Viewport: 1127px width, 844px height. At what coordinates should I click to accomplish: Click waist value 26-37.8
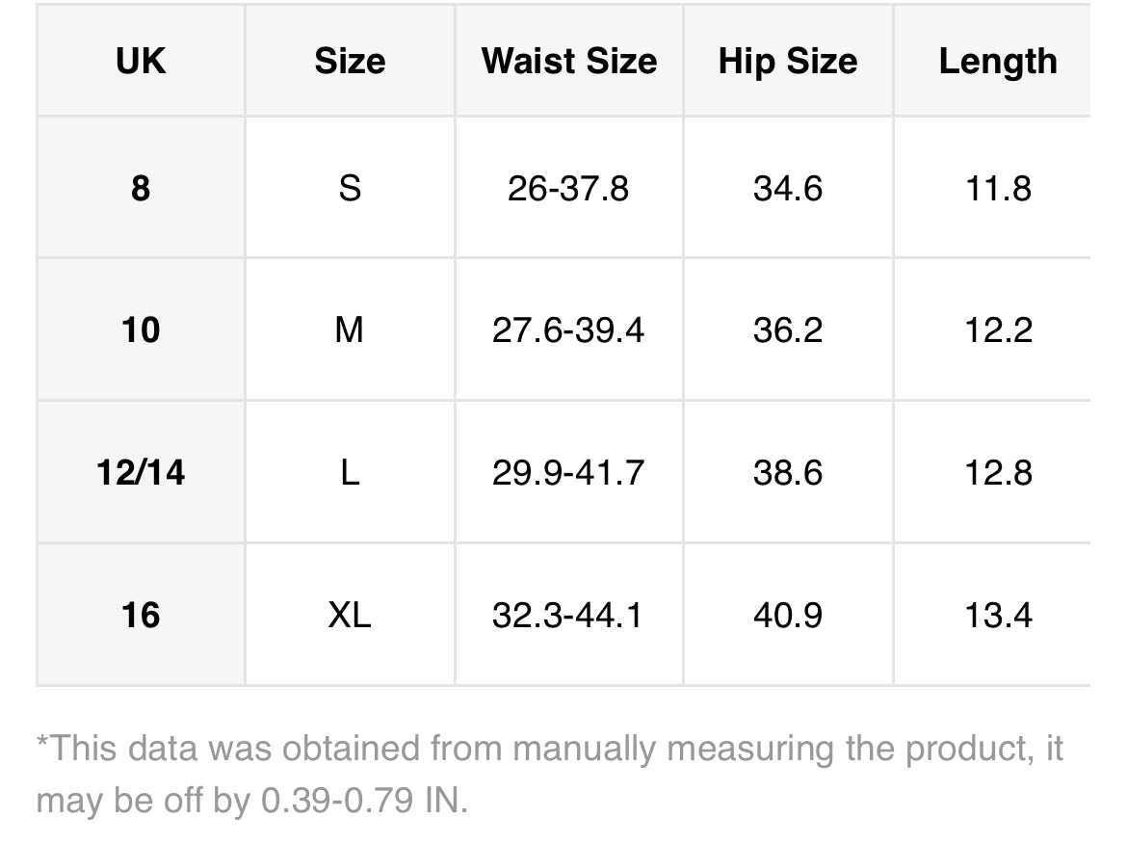coord(569,188)
